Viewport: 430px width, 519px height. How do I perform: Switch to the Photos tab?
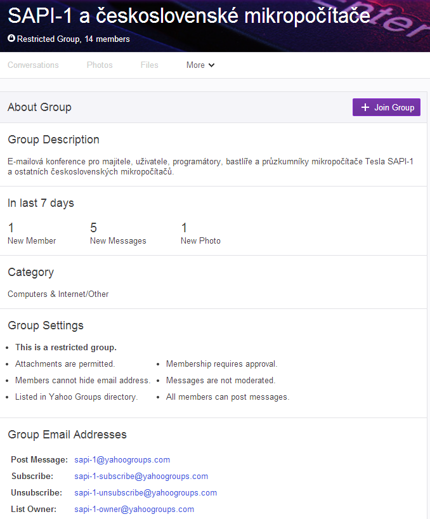click(100, 65)
